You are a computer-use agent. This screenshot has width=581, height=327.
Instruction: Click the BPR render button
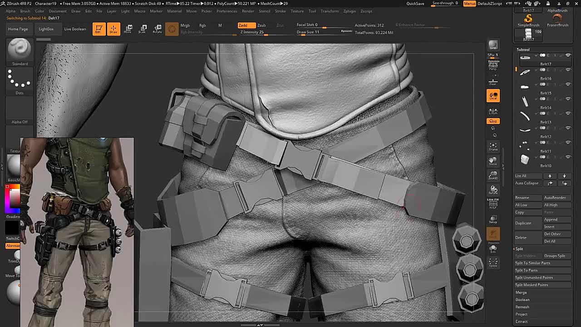point(493,45)
